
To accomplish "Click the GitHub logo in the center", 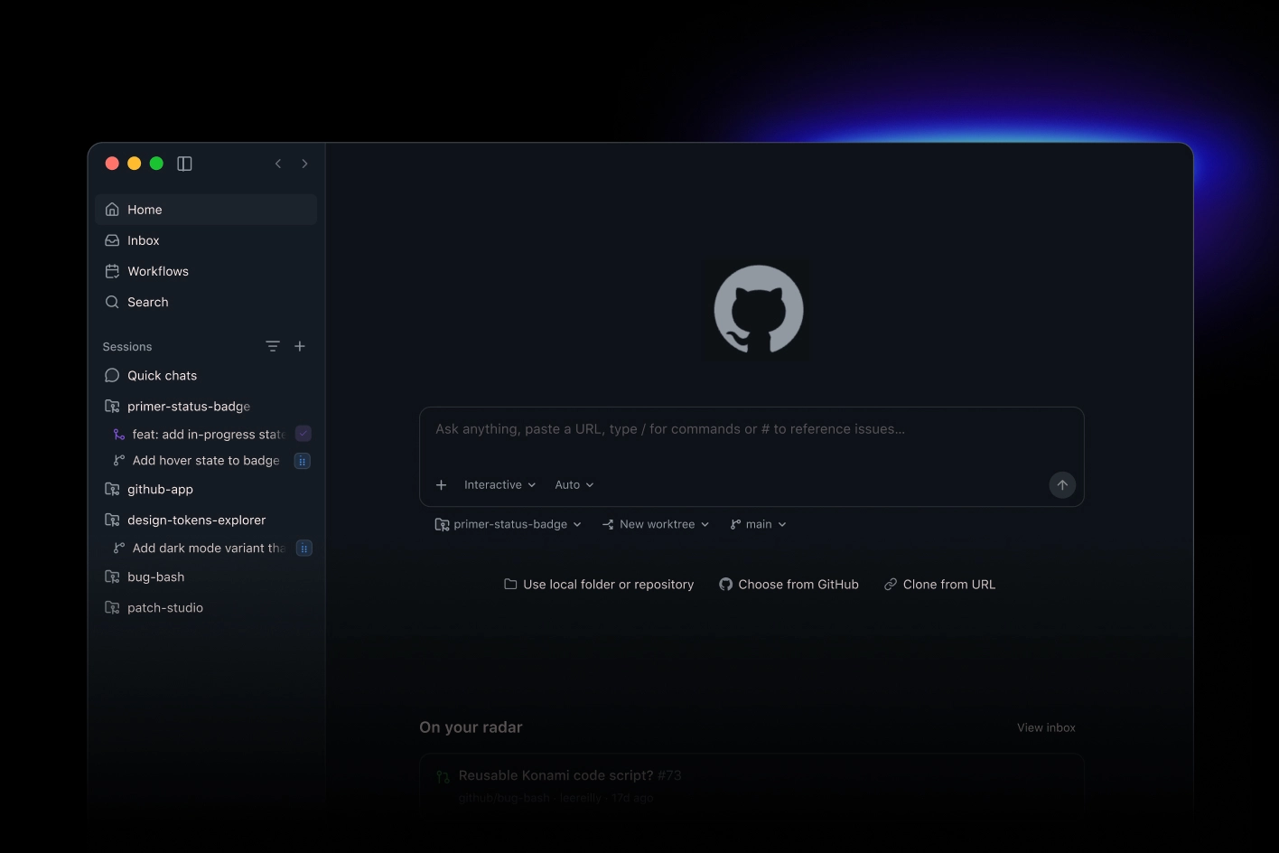I will [758, 310].
